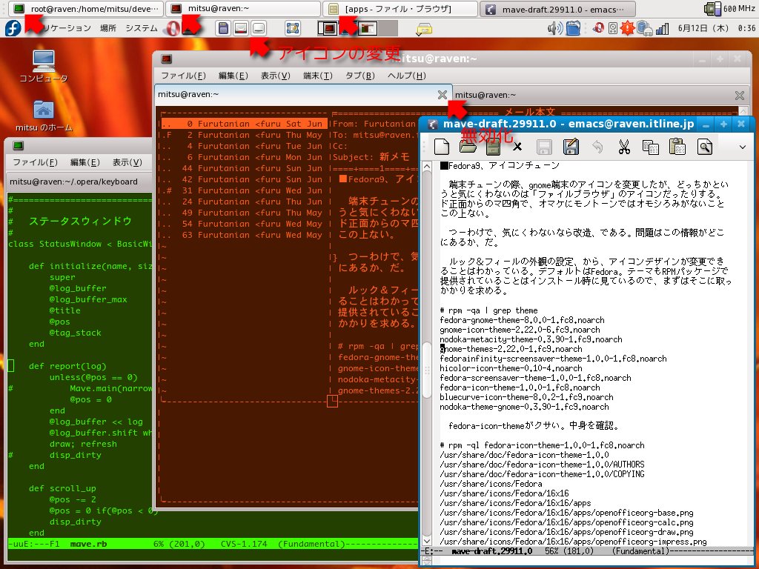Hit the clipboard paste icon in Emacs
The image size is (759, 569).
tap(677, 146)
